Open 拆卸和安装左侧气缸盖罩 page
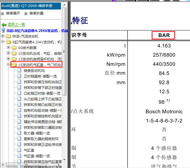190x168 pixels. 43,162
